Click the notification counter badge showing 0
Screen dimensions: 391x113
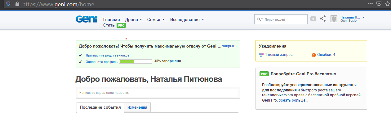(x=313, y=19)
